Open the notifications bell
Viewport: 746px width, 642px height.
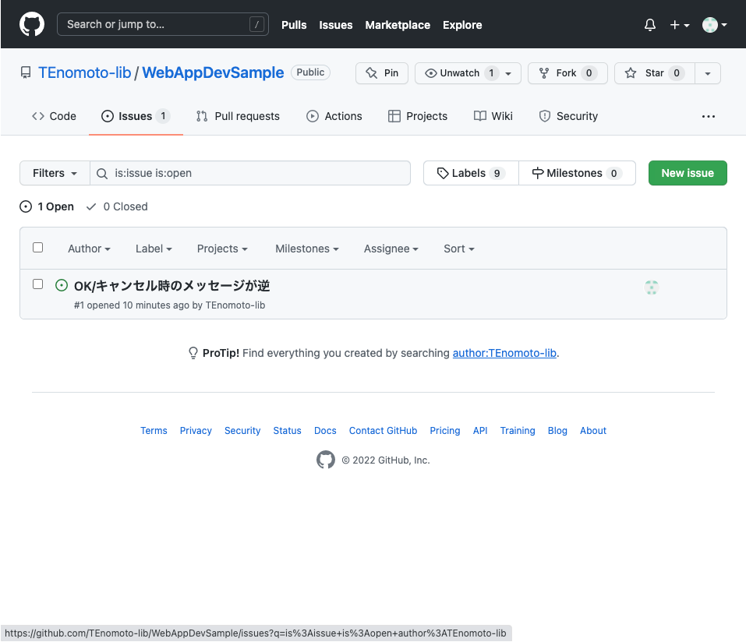650,25
